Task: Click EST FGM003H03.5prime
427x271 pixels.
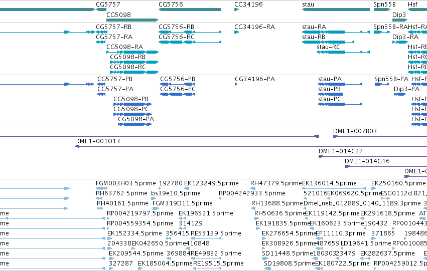Action: [x=126, y=183]
